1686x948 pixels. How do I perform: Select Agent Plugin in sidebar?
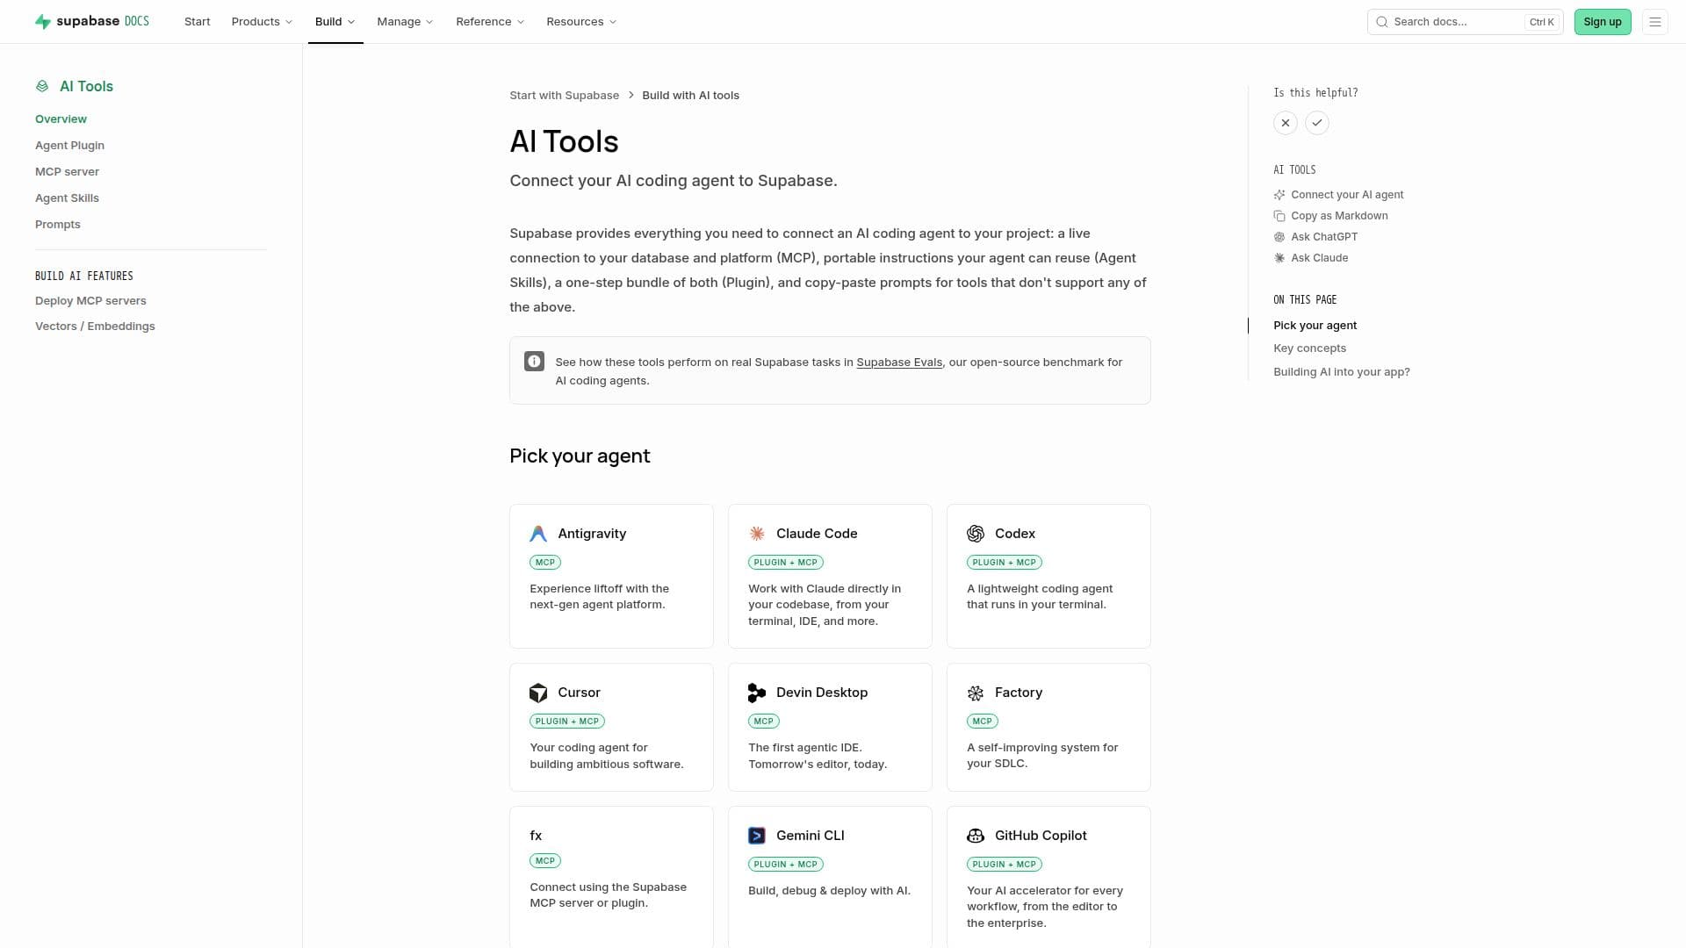pos(69,146)
